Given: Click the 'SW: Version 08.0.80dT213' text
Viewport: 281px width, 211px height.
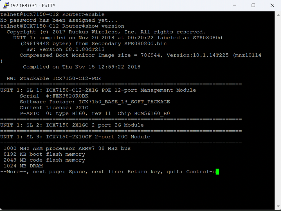Looking at the screenshot, I should tap(66, 49).
